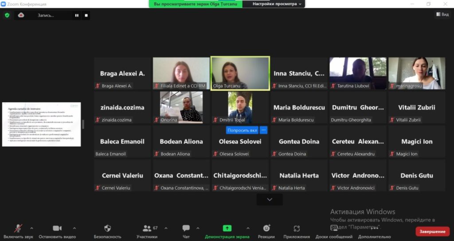Viewport: 454px width, 241px height.
Task: Click muted mic icon on Bodean Aliona
Action: (x=157, y=154)
